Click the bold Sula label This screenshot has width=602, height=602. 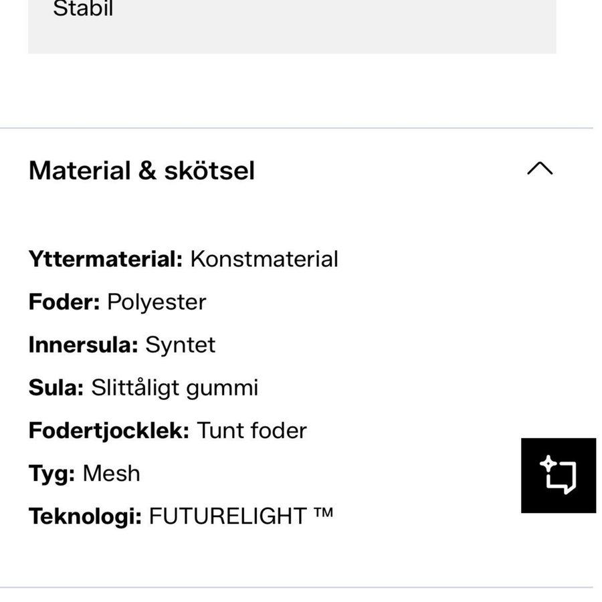tap(56, 387)
